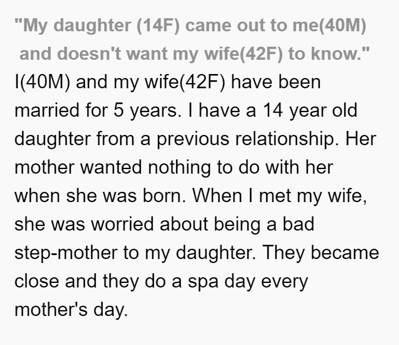Click the phrase "previous relationship"
Screen dimensions: 399x345
[x=245, y=139]
